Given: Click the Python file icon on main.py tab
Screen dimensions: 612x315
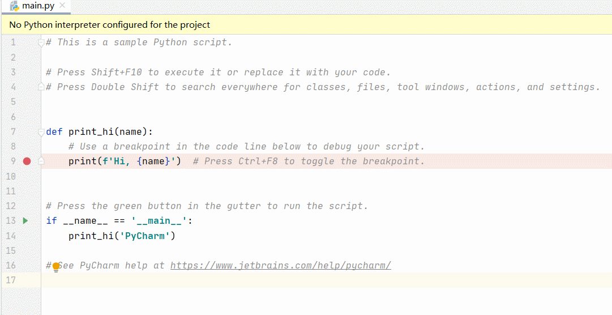Looking at the screenshot, I should point(15,6).
